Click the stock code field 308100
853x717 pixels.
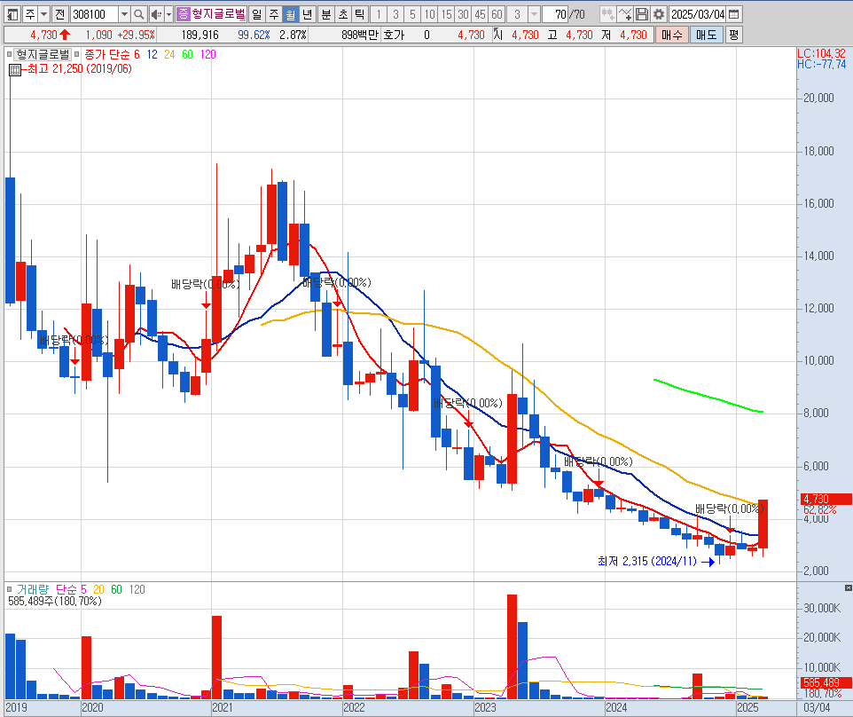[x=94, y=14]
